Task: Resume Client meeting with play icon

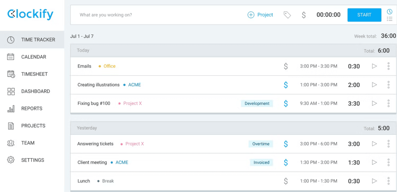Action: [x=374, y=163]
